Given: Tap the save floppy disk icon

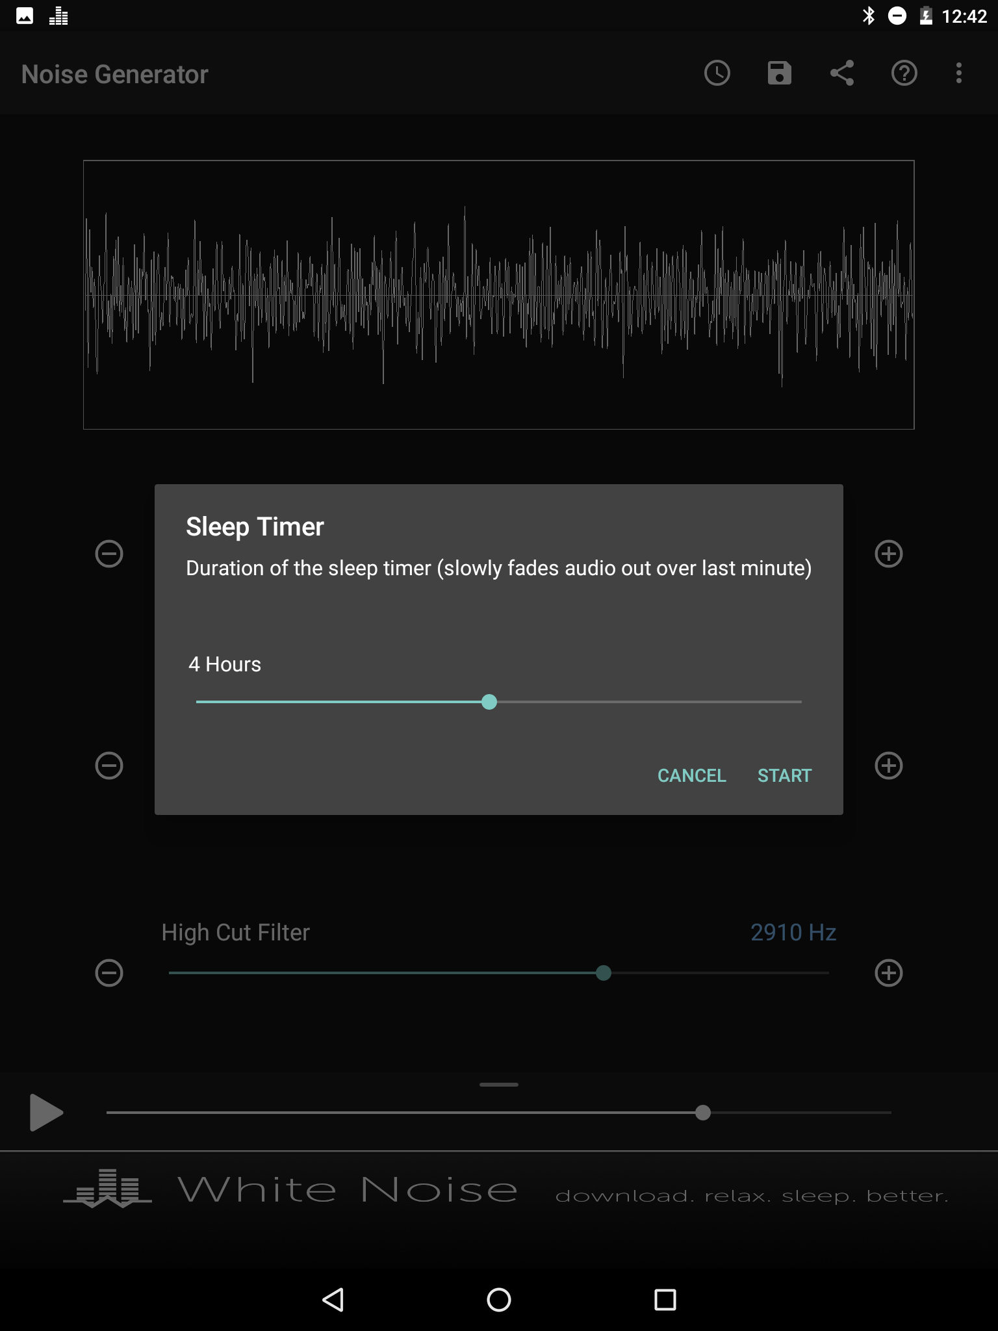Looking at the screenshot, I should point(780,73).
